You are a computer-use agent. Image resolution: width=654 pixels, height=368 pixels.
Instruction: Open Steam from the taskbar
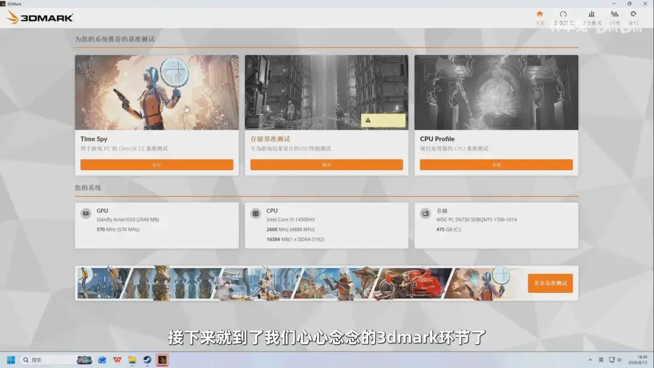147,360
